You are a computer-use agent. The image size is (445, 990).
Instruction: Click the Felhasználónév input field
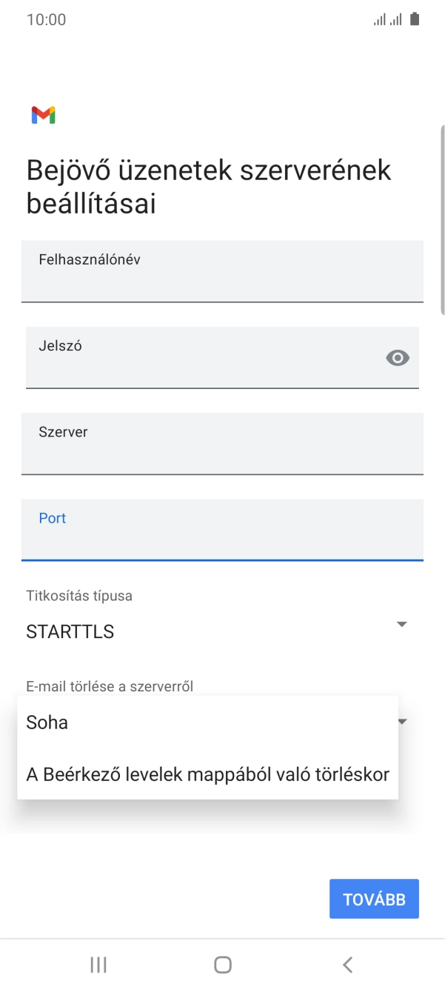pos(222,271)
